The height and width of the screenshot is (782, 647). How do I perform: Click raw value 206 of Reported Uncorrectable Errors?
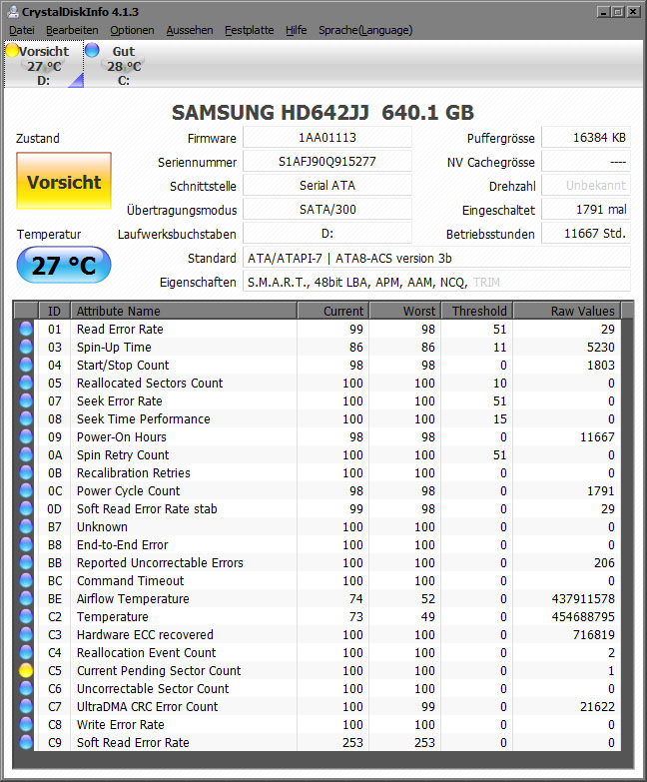point(604,563)
